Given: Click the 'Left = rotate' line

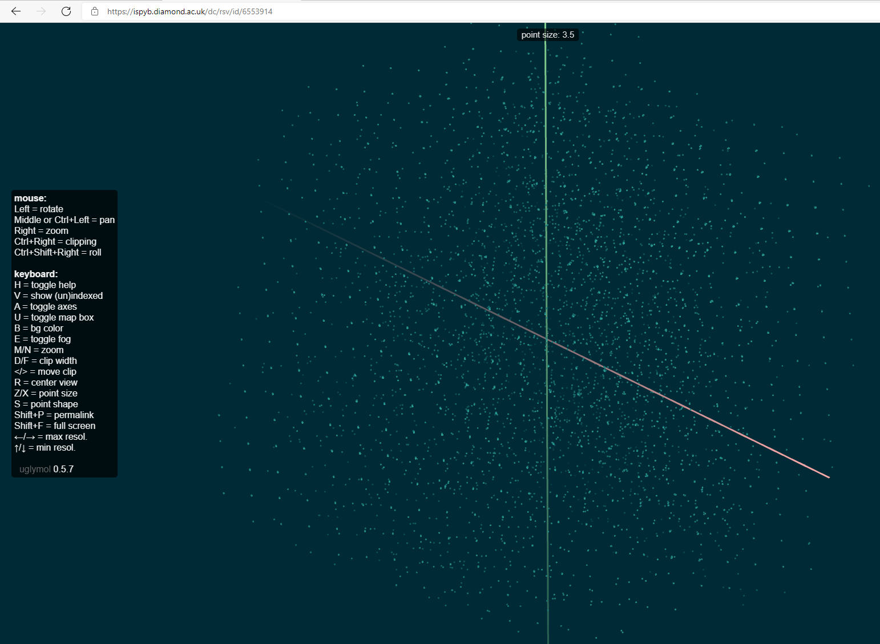Looking at the screenshot, I should 39,209.
